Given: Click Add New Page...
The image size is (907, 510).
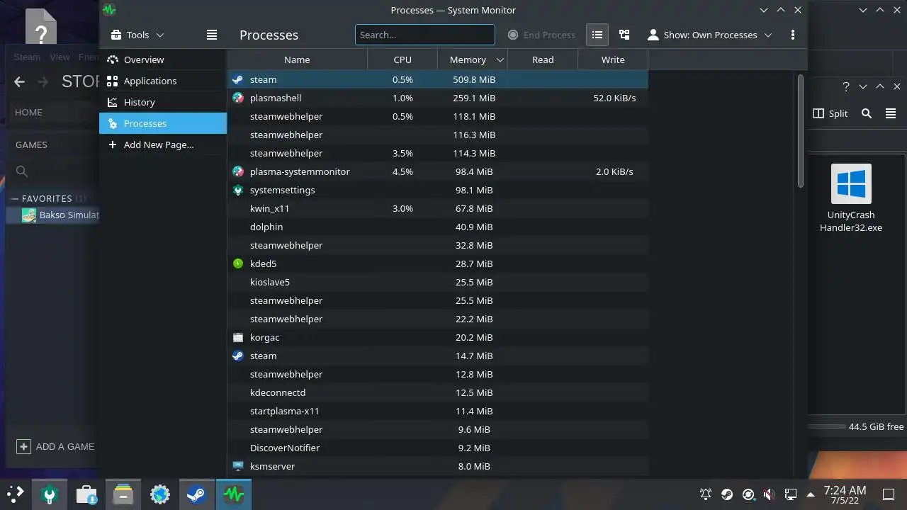Looking at the screenshot, I should point(163,144).
